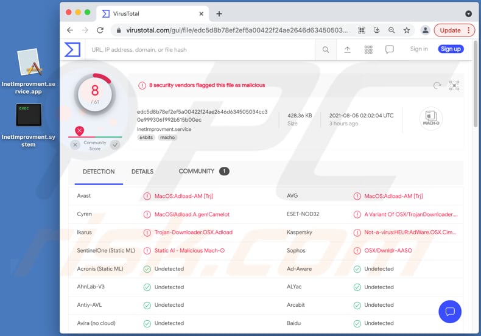Open the comments speech bubble icon
481x336 pixels.
click(389, 49)
